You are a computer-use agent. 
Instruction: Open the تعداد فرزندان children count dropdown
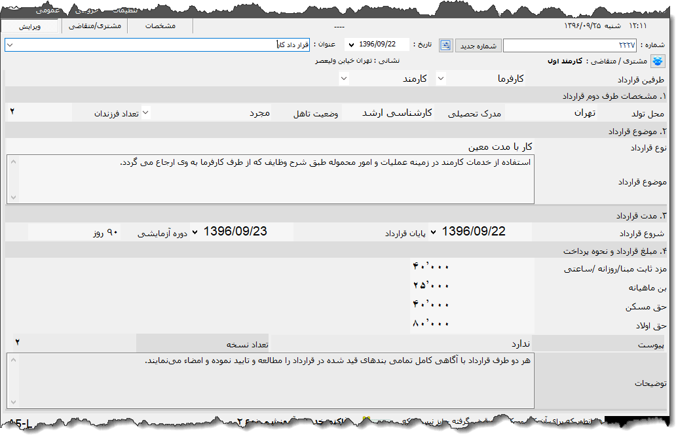tap(145, 111)
